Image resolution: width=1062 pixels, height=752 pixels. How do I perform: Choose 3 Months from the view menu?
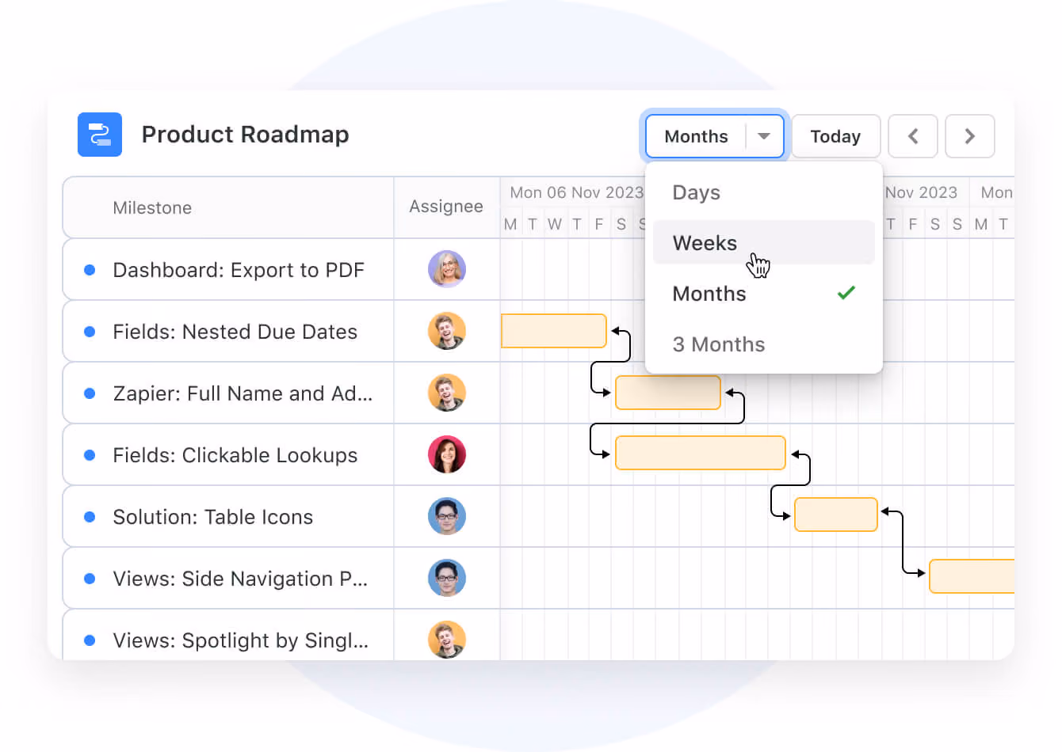click(764, 344)
